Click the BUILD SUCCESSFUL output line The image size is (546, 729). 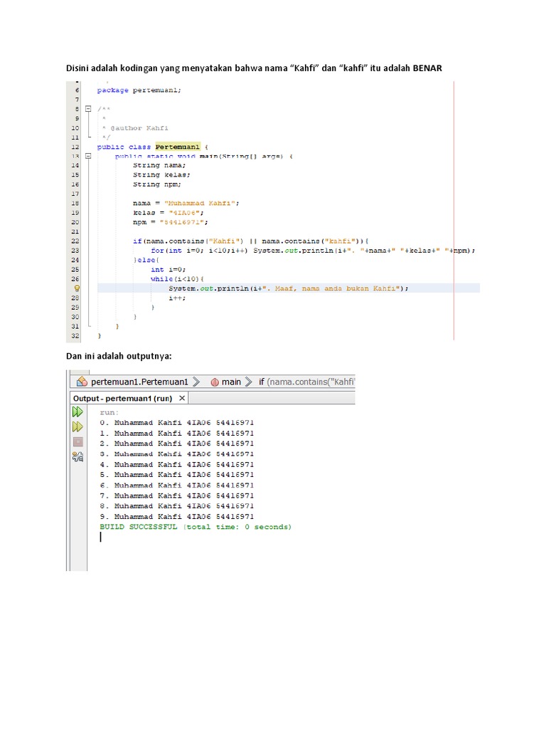coord(196,527)
